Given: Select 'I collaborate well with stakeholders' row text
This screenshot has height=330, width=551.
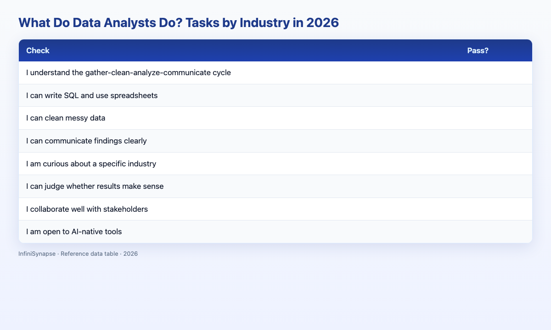Looking at the screenshot, I should tap(87, 209).
